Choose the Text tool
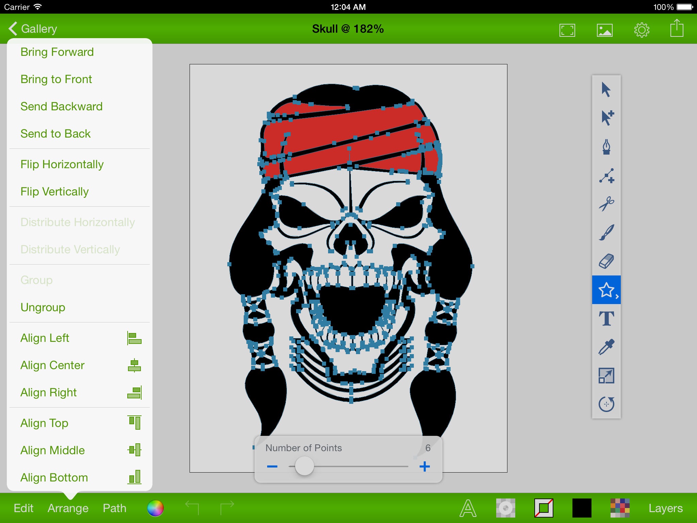Screen dimensions: 697x523 pos(606,319)
